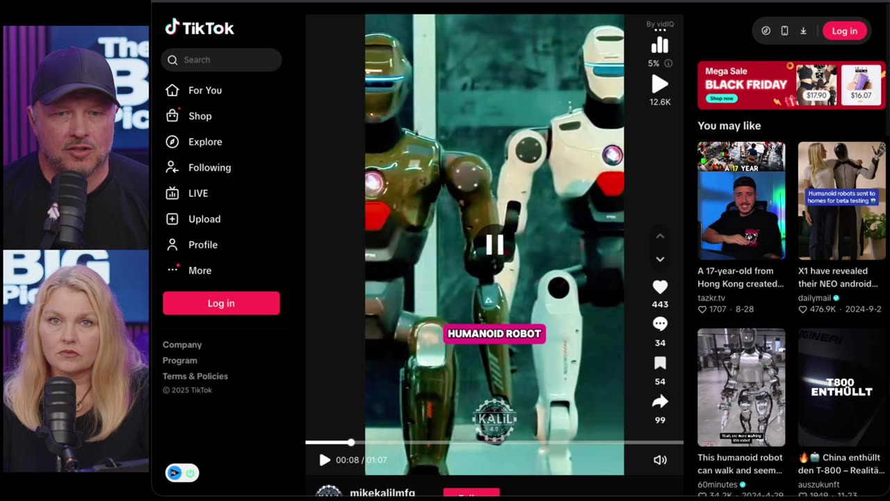Click the dailymail account link
The image size is (890, 501).
click(814, 298)
